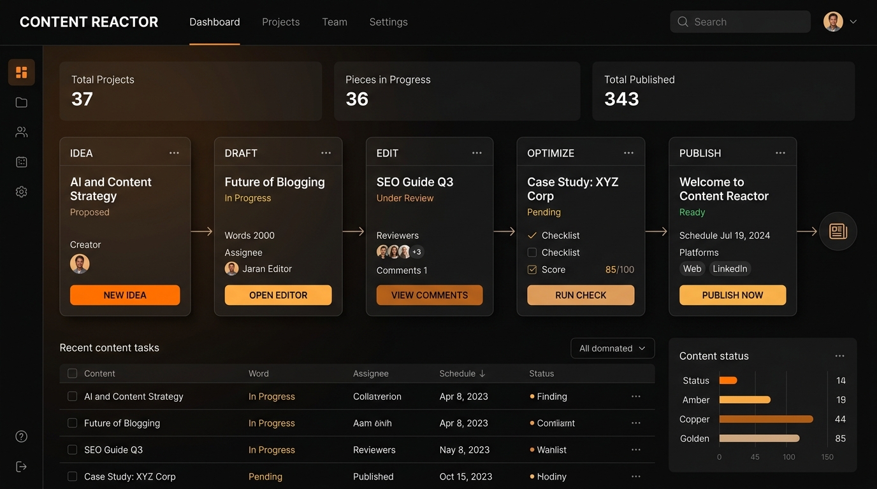This screenshot has height=489, width=877.
Task: Go to the Team tab
Action: click(335, 22)
